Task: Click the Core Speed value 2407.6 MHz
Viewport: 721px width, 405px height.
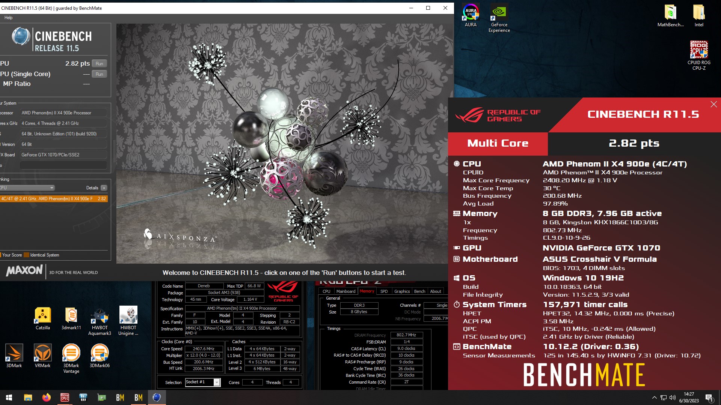Action: click(x=204, y=349)
